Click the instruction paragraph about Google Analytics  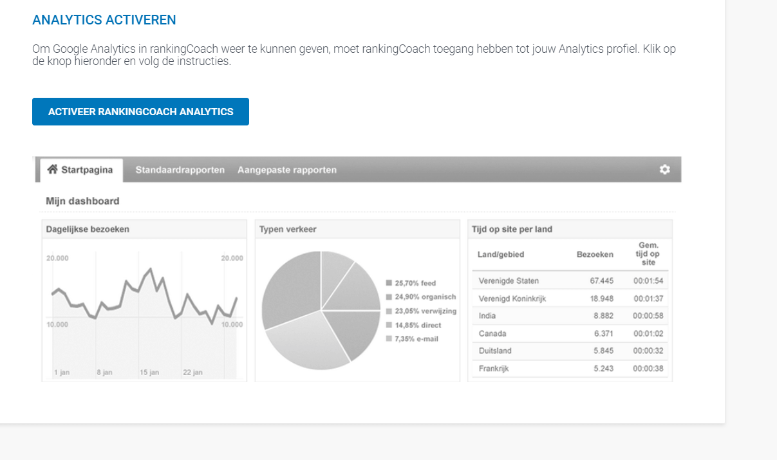click(354, 55)
